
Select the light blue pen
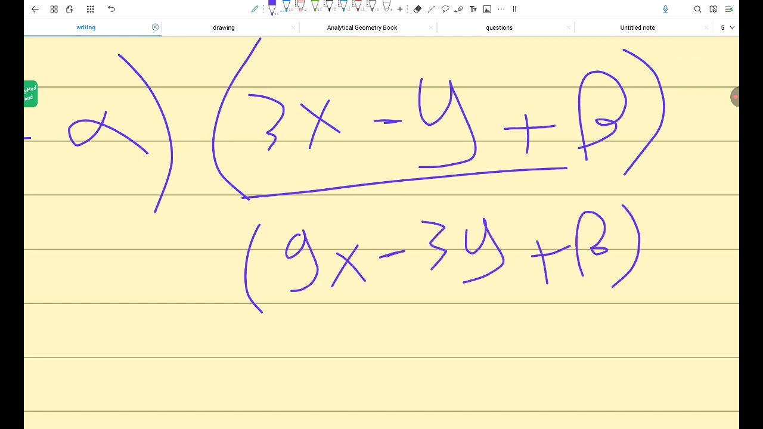[343, 7]
